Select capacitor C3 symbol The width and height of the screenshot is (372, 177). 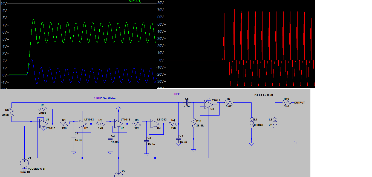[146, 141]
